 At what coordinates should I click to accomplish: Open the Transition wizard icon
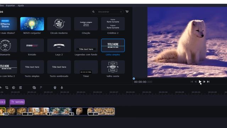click(34, 87)
